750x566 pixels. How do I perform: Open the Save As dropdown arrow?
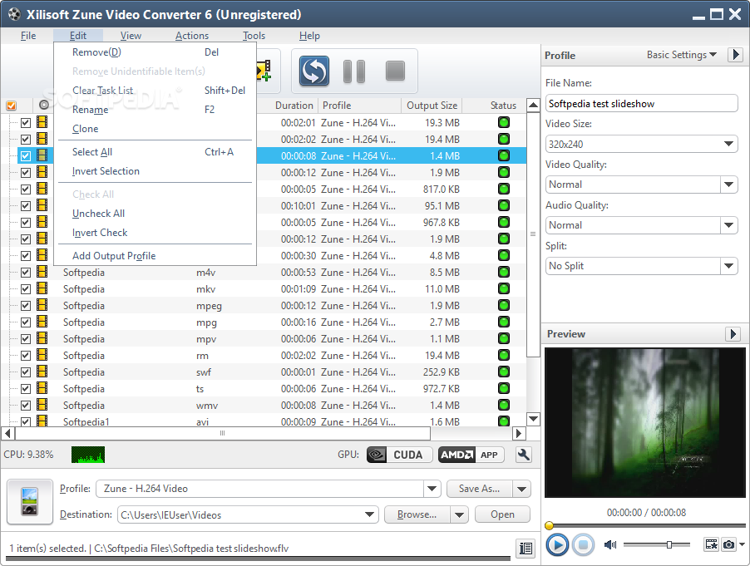tap(522, 489)
